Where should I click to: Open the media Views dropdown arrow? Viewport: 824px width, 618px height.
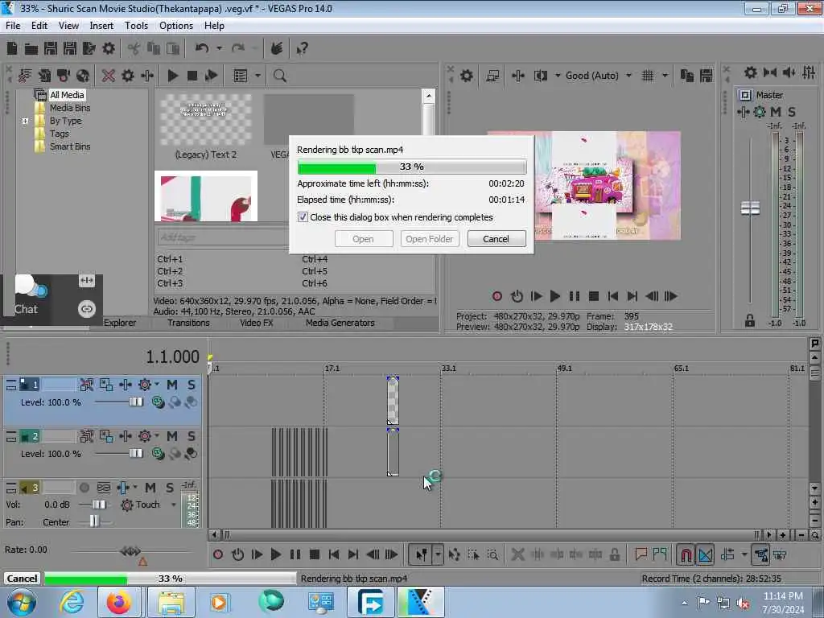[x=257, y=76]
